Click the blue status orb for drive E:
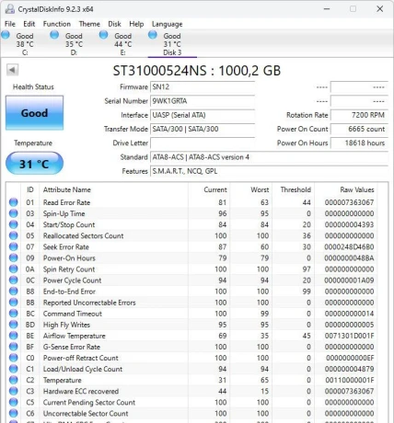Image resolution: width=394 pixels, height=423 pixels. coord(103,35)
